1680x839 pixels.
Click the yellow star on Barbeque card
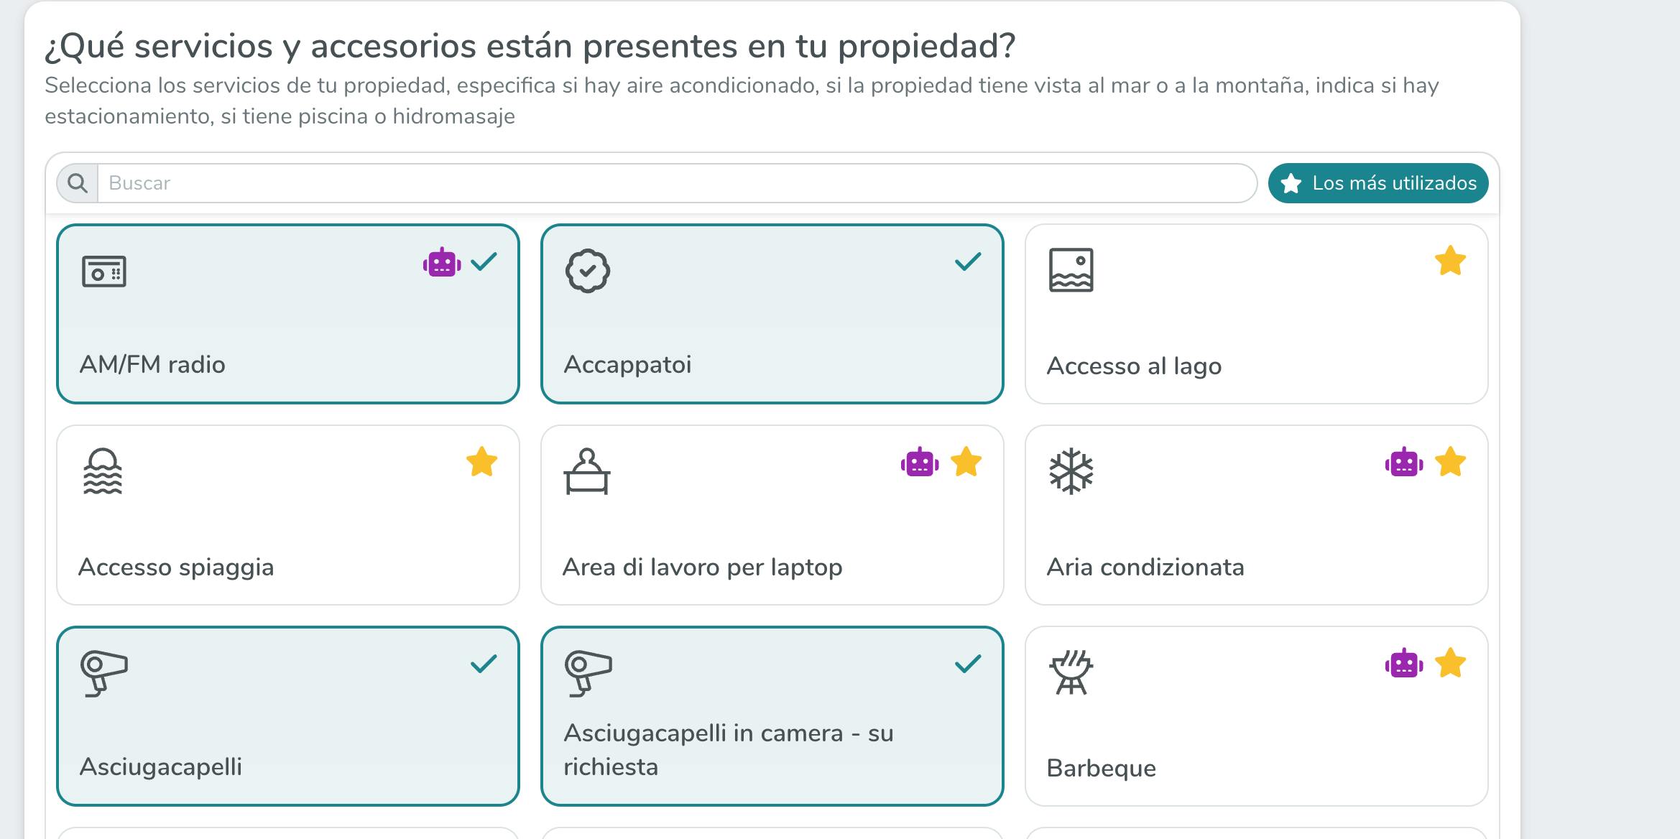tap(1449, 663)
